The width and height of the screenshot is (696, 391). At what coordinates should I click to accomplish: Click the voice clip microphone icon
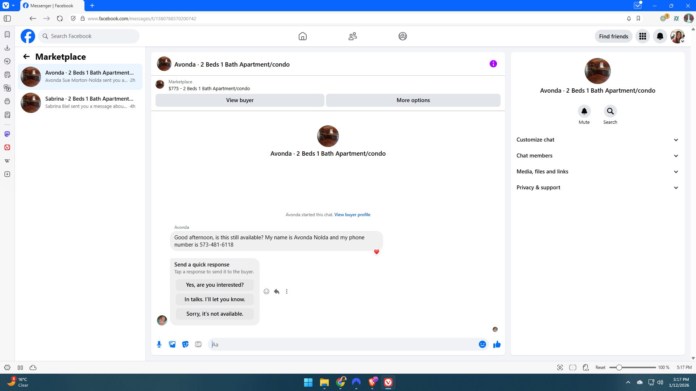[x=159, y=344]
